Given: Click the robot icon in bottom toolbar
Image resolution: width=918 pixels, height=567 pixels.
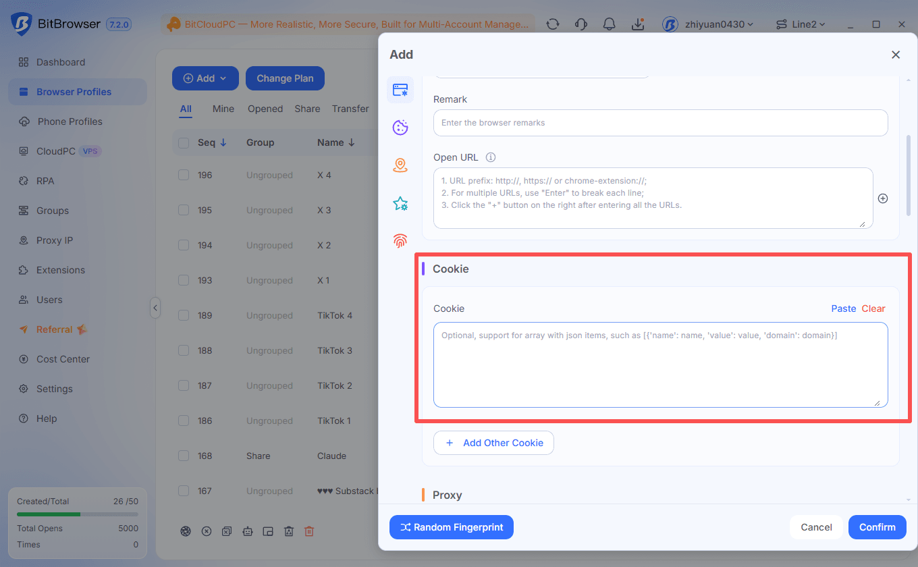Looking at the screenshot, I should pyautogui.click(x=248, y=531).
